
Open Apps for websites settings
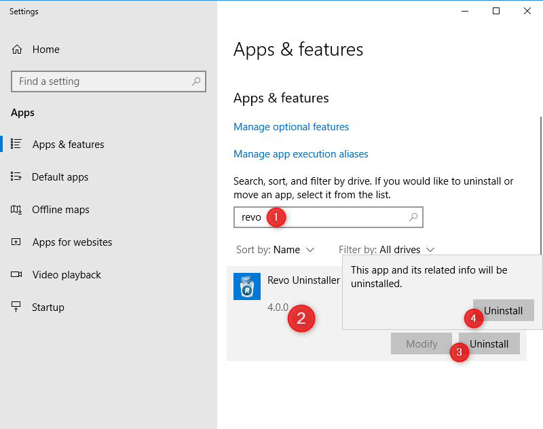[x=72, y=242]
